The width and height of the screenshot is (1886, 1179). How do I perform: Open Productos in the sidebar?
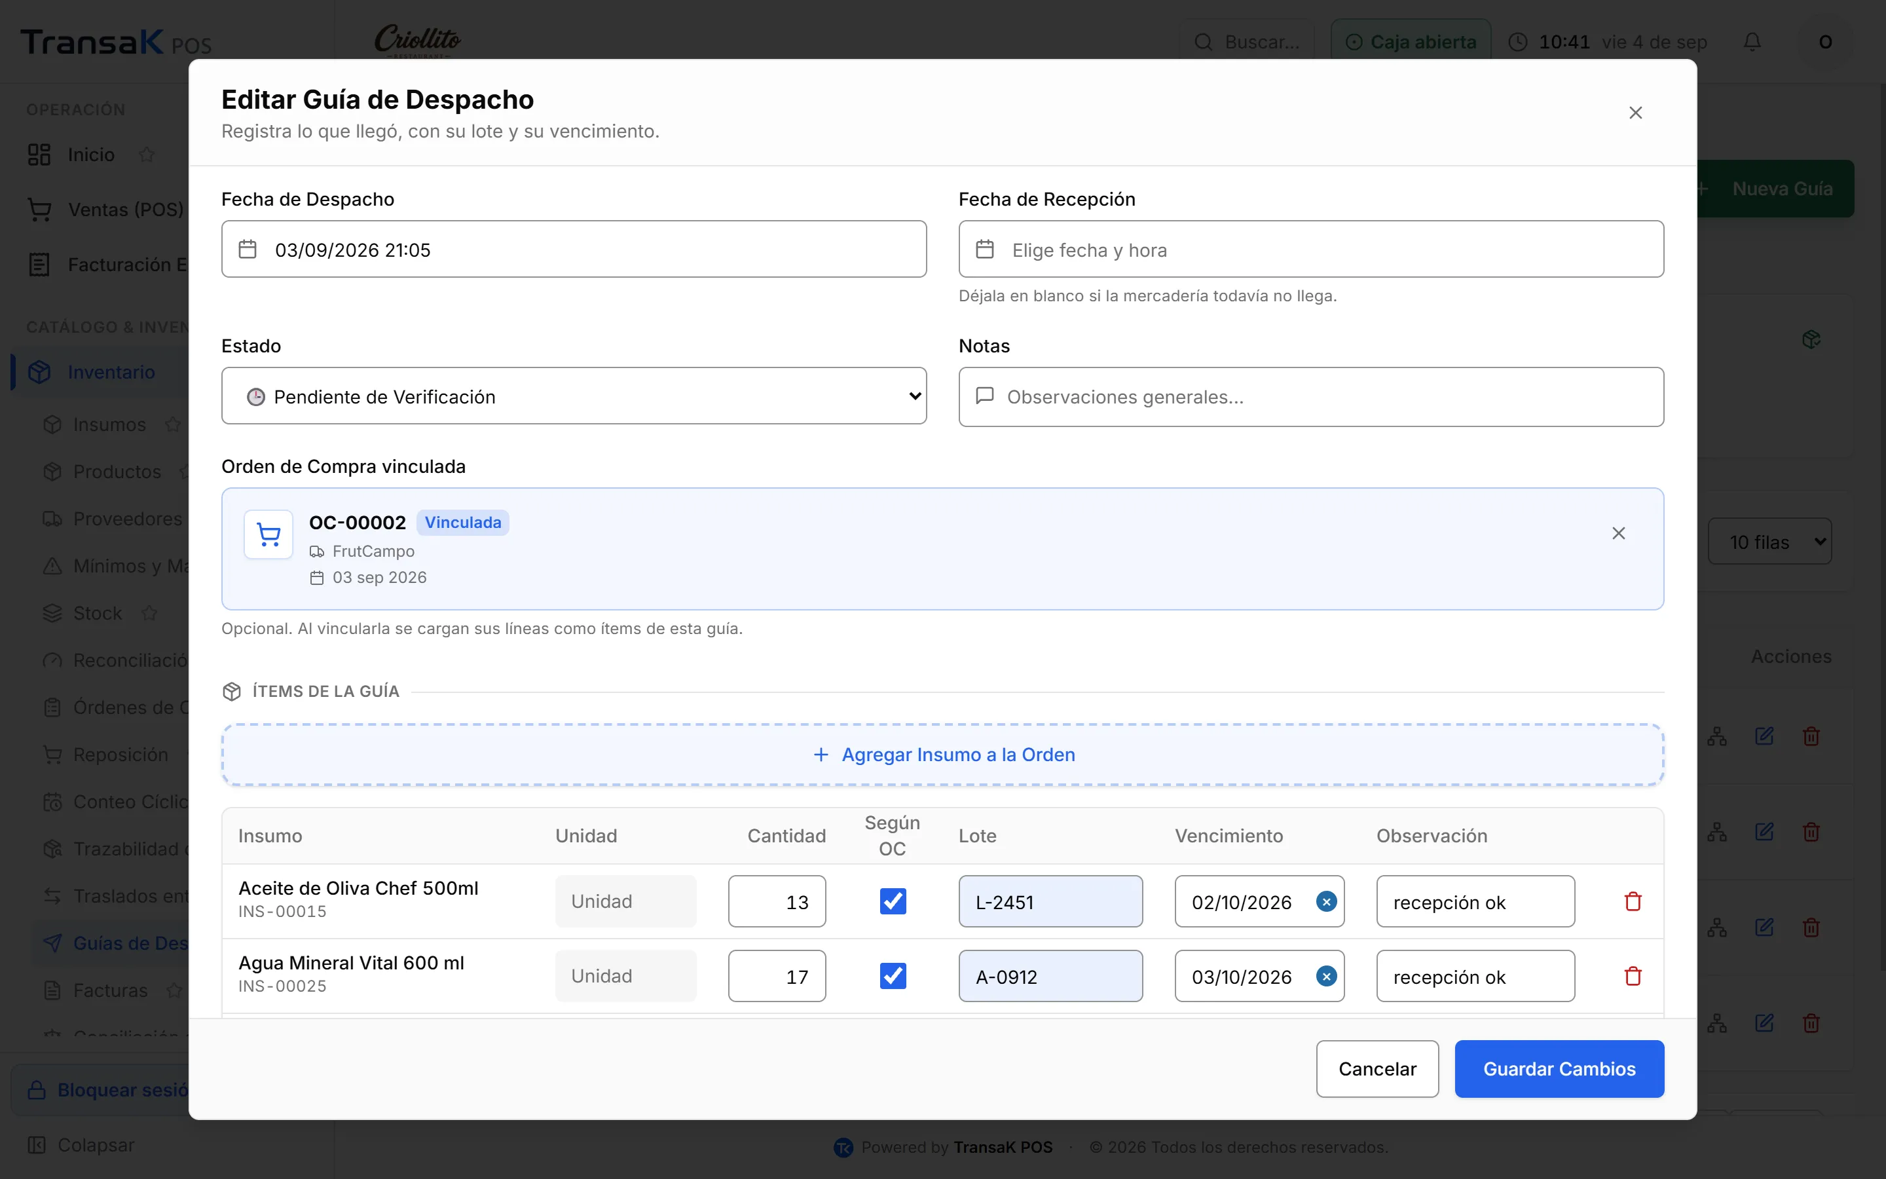(117, 472)
